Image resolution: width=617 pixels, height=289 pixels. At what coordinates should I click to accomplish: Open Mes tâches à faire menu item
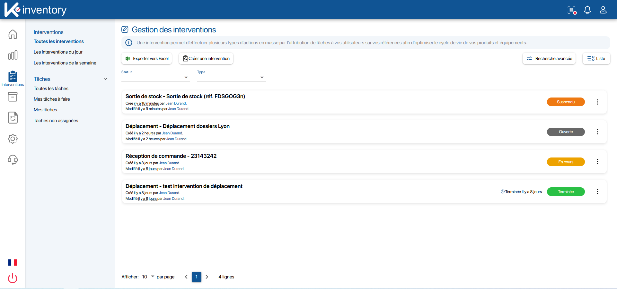click(x=52, y=99)
